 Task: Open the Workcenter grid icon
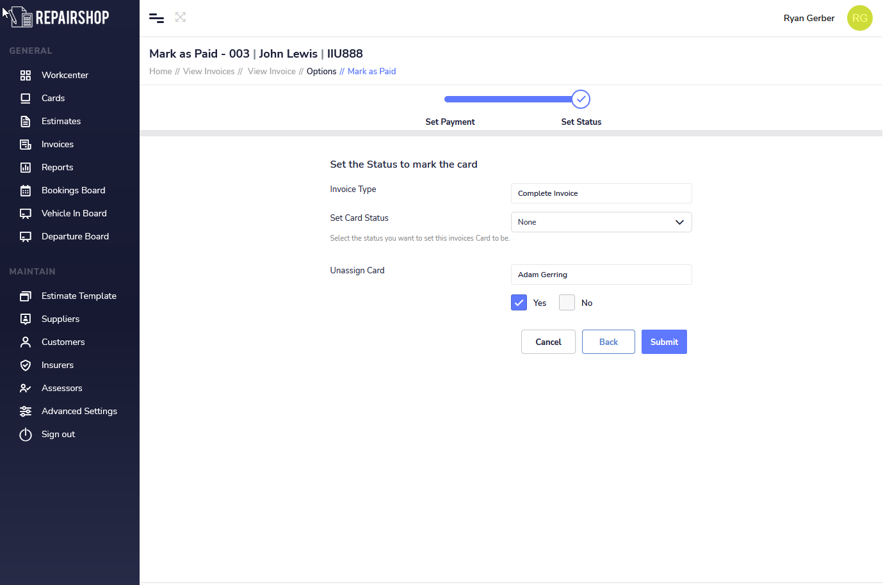click(26, 76)
